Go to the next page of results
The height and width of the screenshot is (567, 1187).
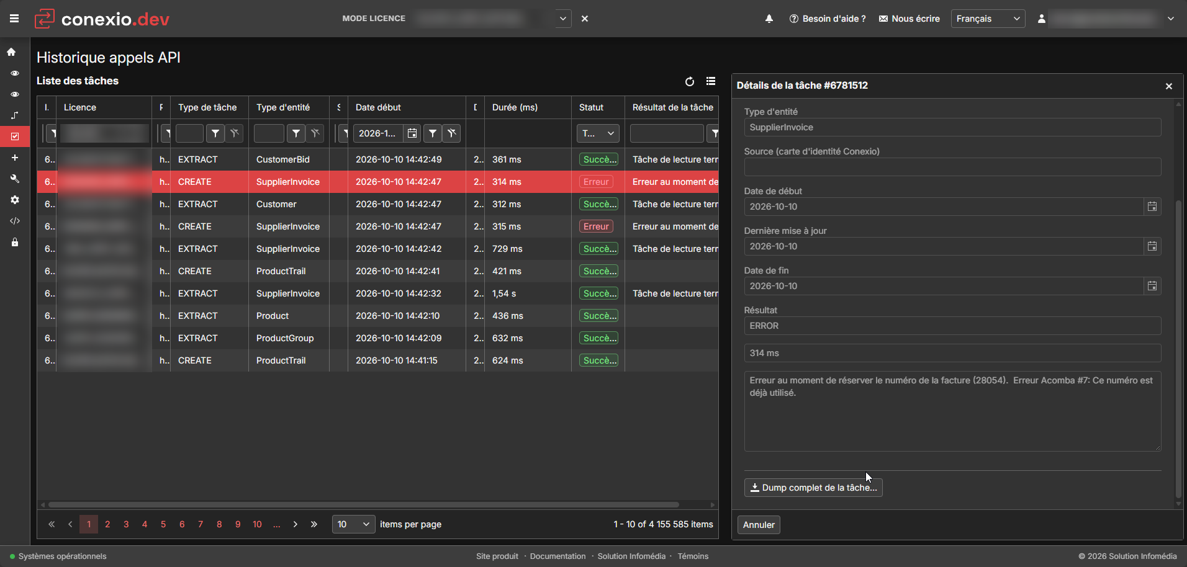(x=296, y=524)
